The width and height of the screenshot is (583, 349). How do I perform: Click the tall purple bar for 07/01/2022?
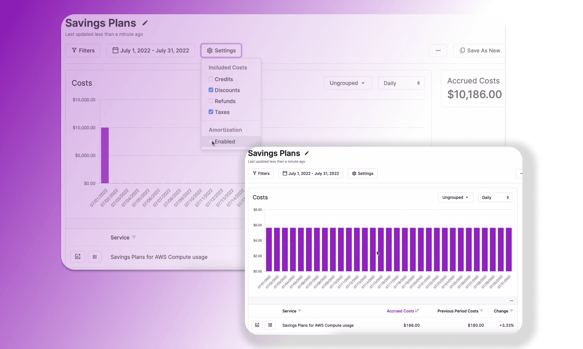[x=105, y=155]
